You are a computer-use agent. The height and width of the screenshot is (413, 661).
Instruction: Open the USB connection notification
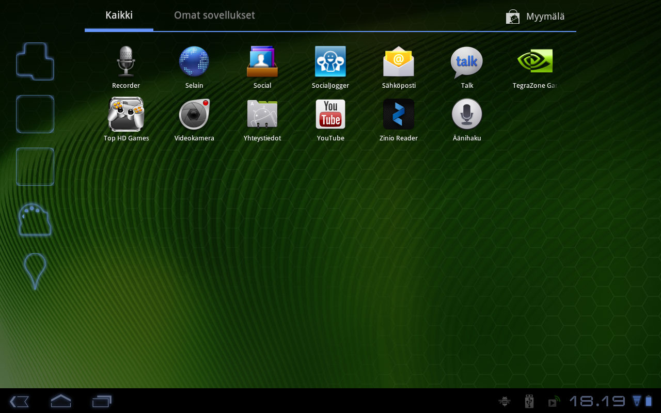tap(529, 401)
